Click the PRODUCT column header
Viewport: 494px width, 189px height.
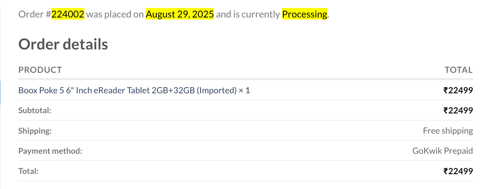point(40,70)
